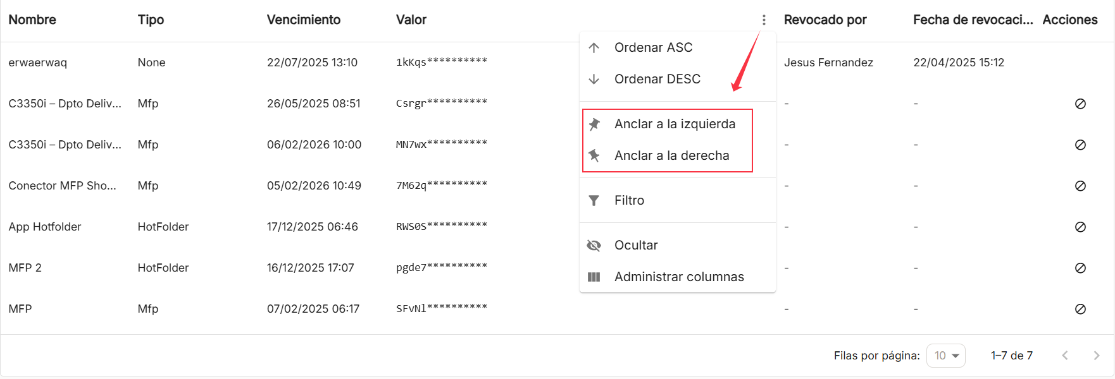Revoke the App Hotfolder key
1115x379 pixels.
(1080, 227)
